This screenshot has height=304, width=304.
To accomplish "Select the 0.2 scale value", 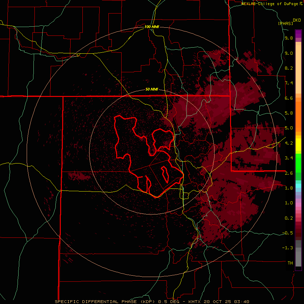I will (x=289, y=218).
